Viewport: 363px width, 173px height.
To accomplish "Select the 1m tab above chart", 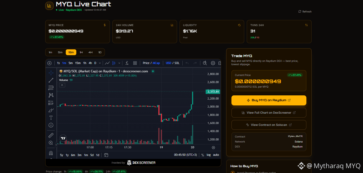I will (50, 52).
